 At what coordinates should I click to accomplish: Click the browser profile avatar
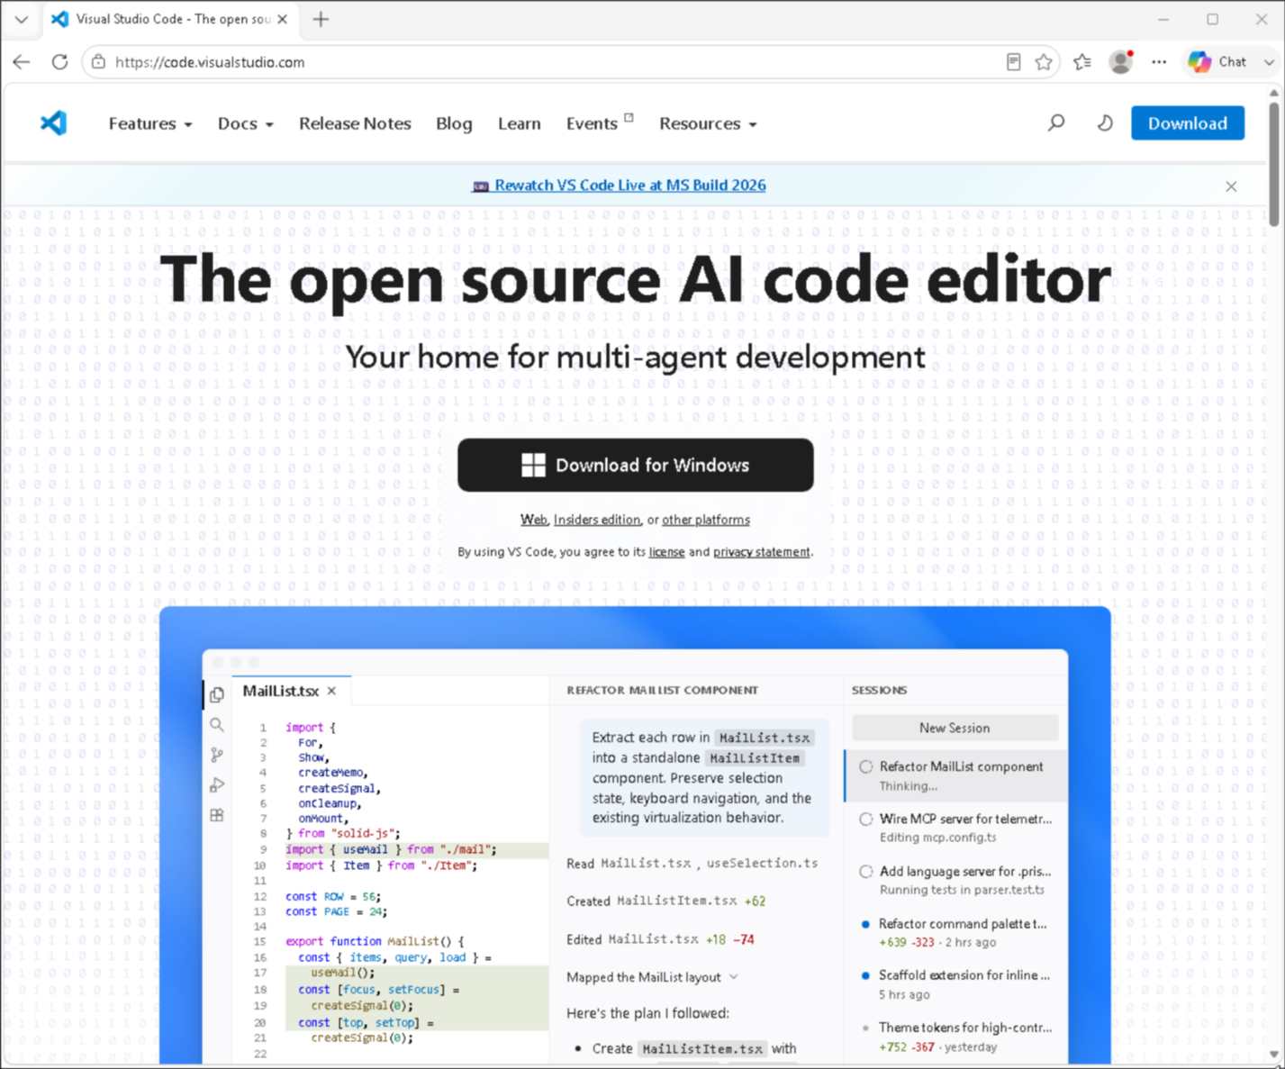point(1121,62)
